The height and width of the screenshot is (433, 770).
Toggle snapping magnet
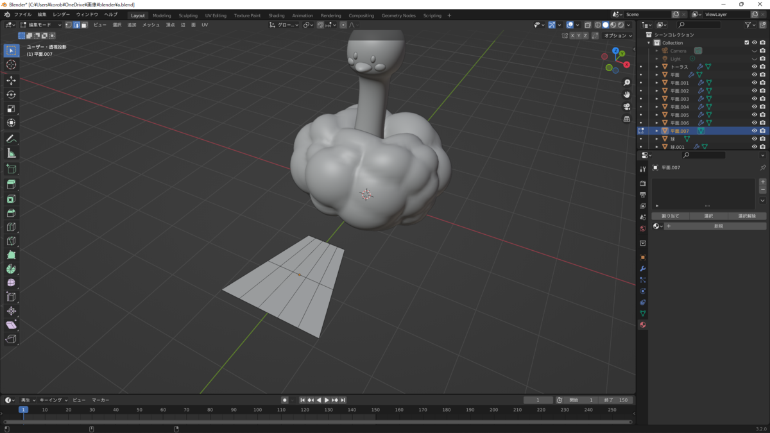[x=320, y=25]
